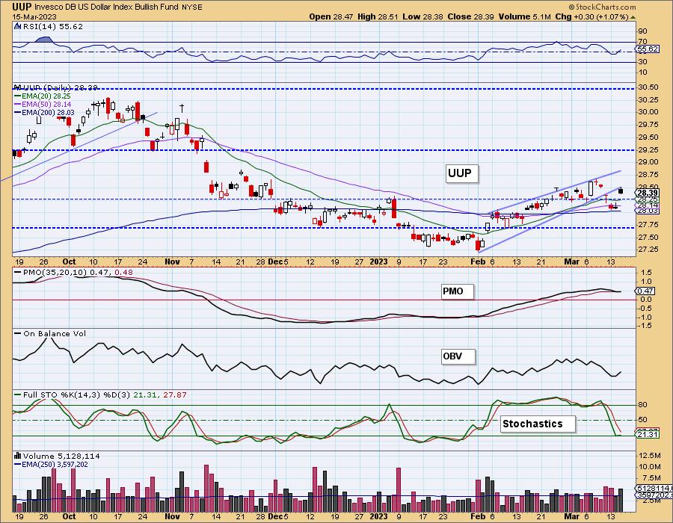673x523 pixels.
Task: Click the 70 level on RSI axis
Action: pos(643,42)
